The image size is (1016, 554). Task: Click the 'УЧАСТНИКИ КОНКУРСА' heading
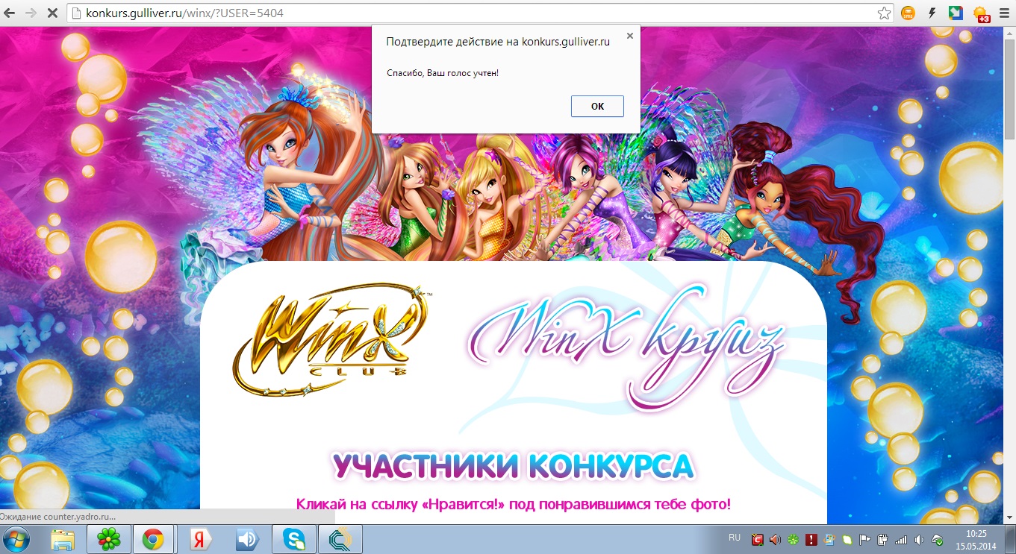point(514,465)
